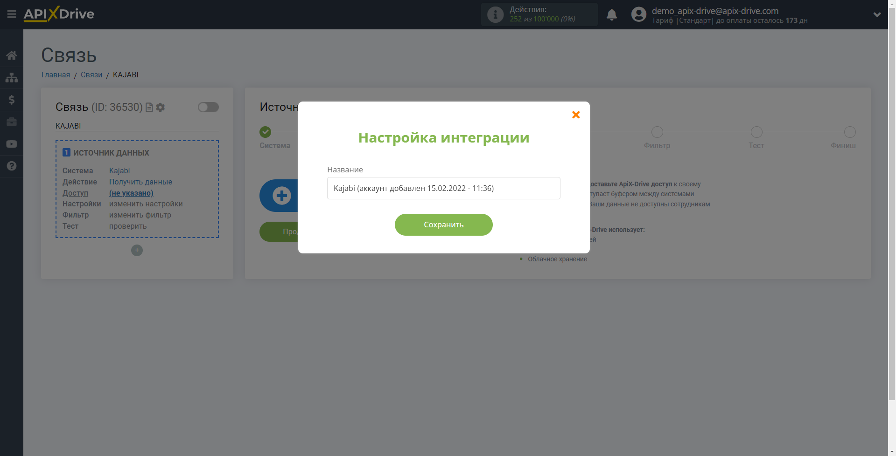The height and width of the screenshot is (456, 896).
Task: Click the info icon next to Действия
Action: pos(495,14)
